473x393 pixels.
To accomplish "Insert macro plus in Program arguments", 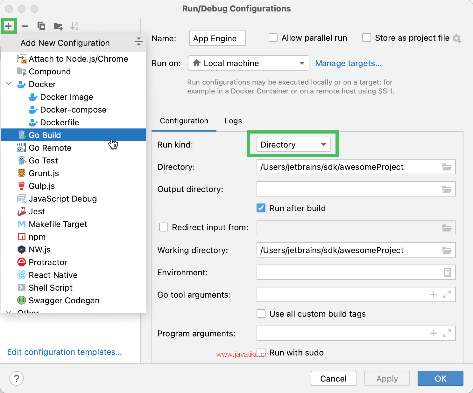I will [x=433, y=333].
